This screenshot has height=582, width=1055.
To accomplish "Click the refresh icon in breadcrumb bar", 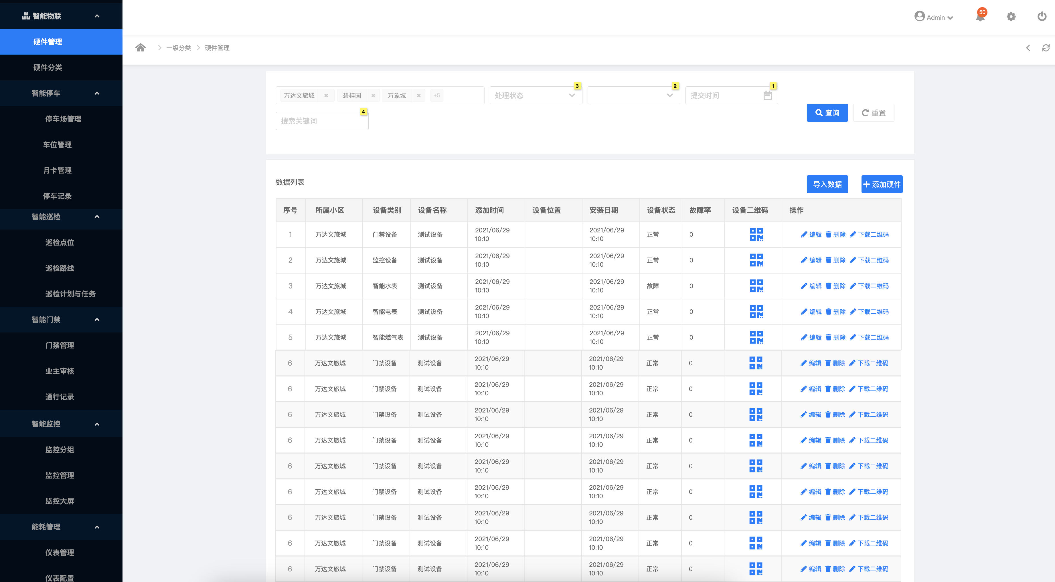I will (x=1046, y=48).
